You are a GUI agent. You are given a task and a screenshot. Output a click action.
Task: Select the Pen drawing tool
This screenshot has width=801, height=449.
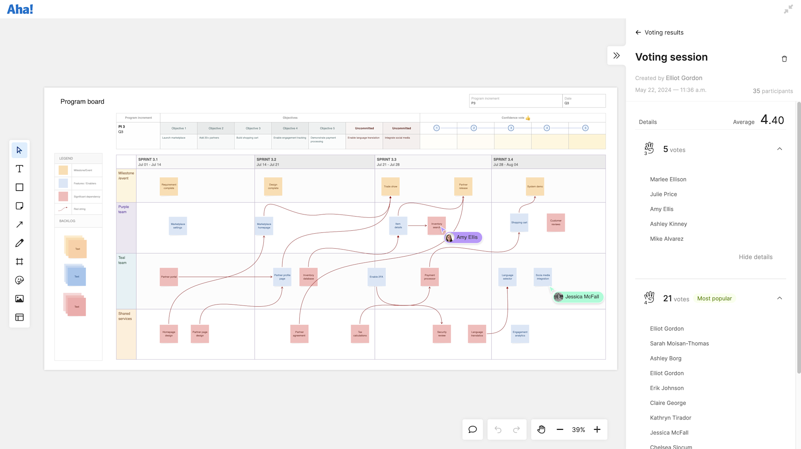coord(19,243)
